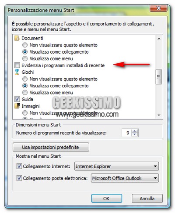Toggle Collegamento Internet checkbox
This screenshot has width=175, height=213.
pyautogui.click(x=19, y=166)
